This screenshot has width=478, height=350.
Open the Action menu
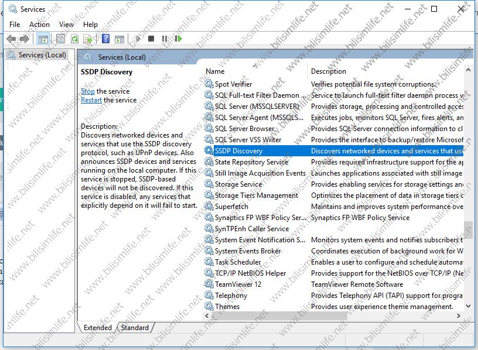(39, 25)
